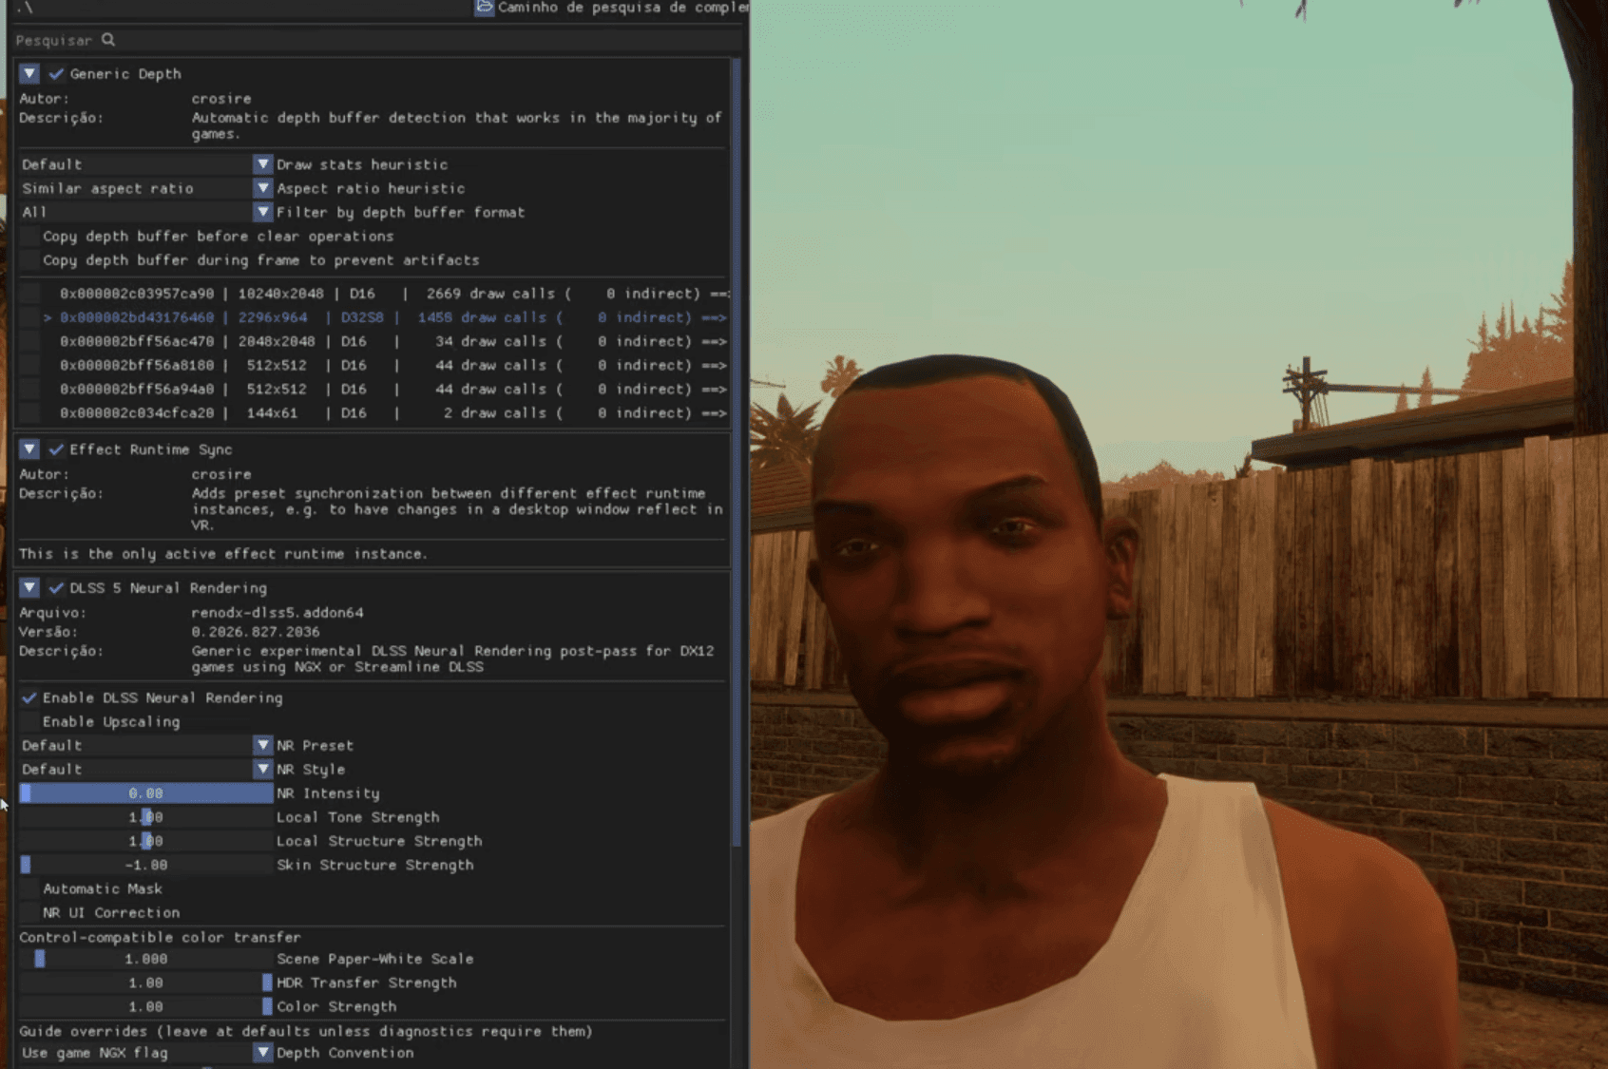Check the Enable Upscaling option
This screenshot has width=1608, height=1069.
pos(29,721)
